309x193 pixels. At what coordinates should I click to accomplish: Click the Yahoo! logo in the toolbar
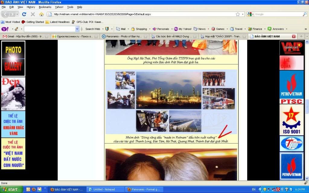coord(5,29)
